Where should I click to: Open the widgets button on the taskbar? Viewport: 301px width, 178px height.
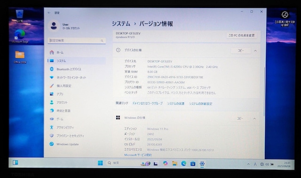coord(15,163)
